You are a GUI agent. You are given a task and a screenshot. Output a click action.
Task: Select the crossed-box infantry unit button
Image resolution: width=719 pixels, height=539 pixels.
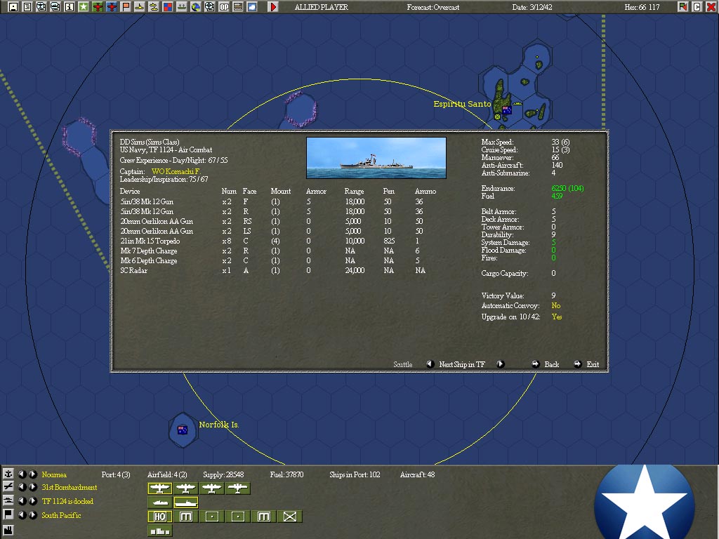point(290,517)
